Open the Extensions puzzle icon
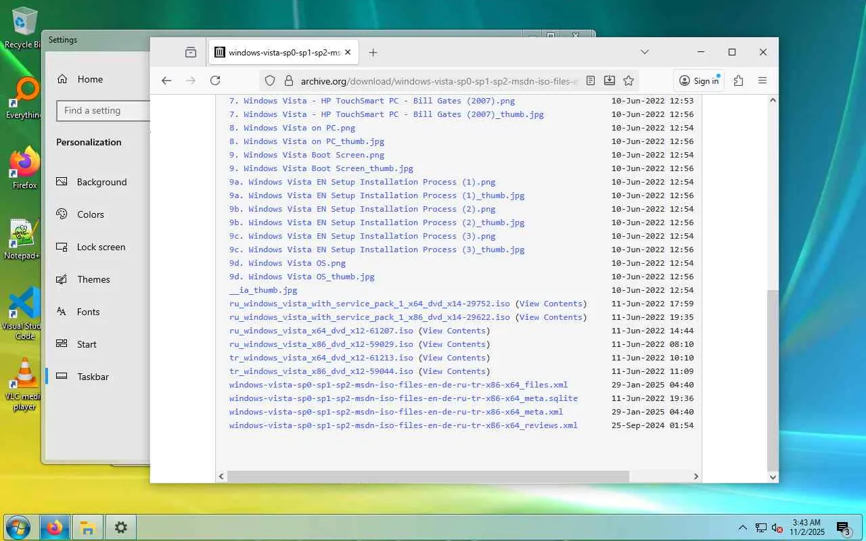The width and height of the screenshot is (866, 541). (738, 80)
